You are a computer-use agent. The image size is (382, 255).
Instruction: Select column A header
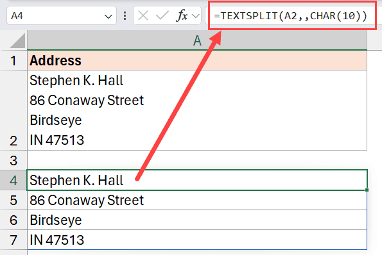(x=197, y=40)
